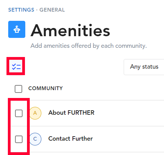Click the GENERAL breadcrumb item
This screenshot has height=155, width=164.
pos(52,10)
